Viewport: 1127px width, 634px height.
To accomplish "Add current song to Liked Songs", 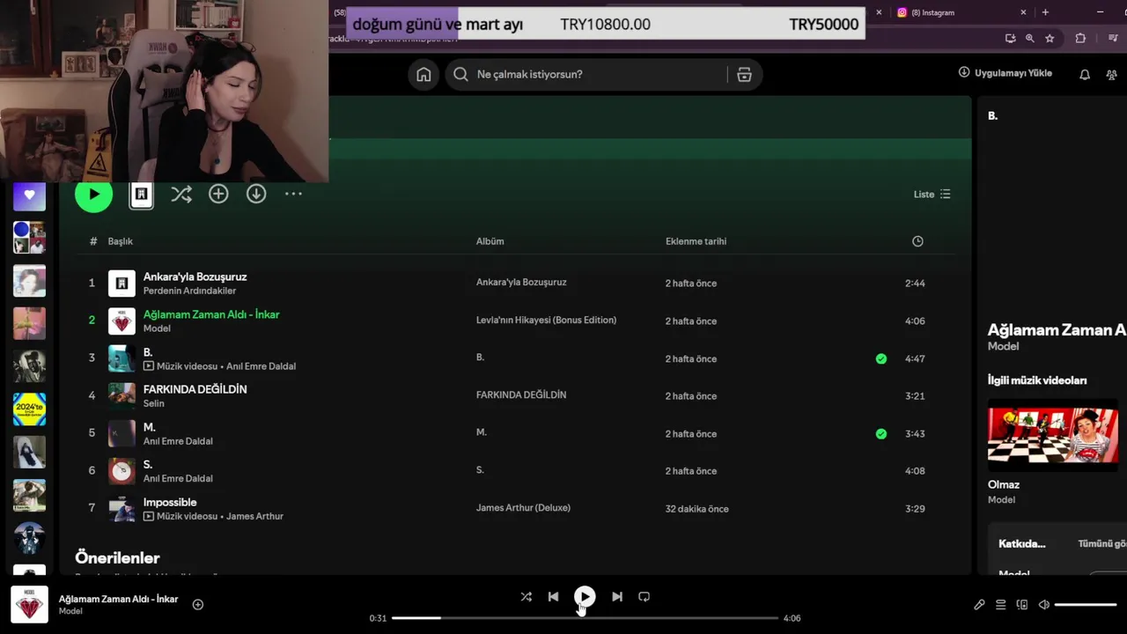I will pos(198,604).
